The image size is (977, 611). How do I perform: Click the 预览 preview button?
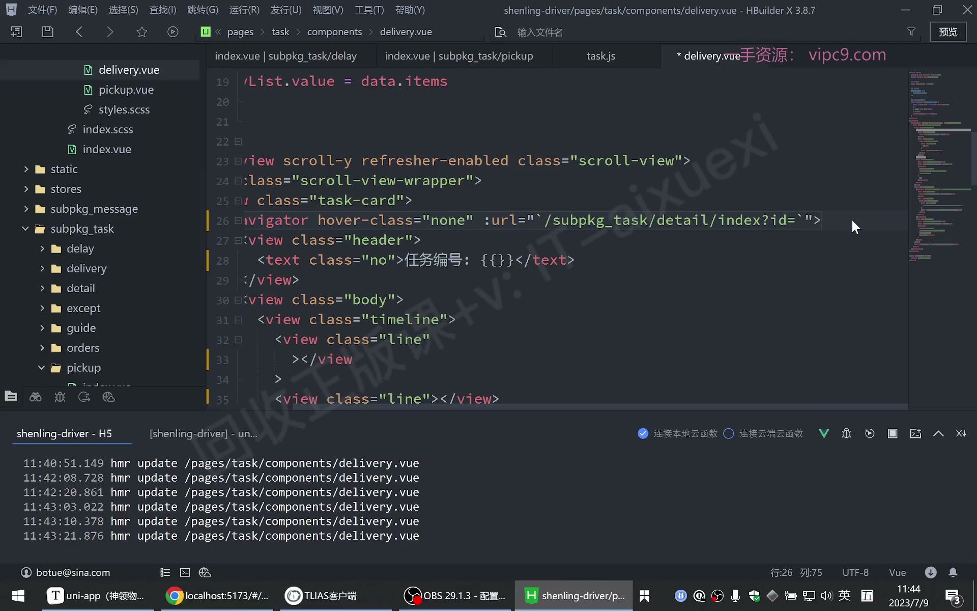coord(948,32)
